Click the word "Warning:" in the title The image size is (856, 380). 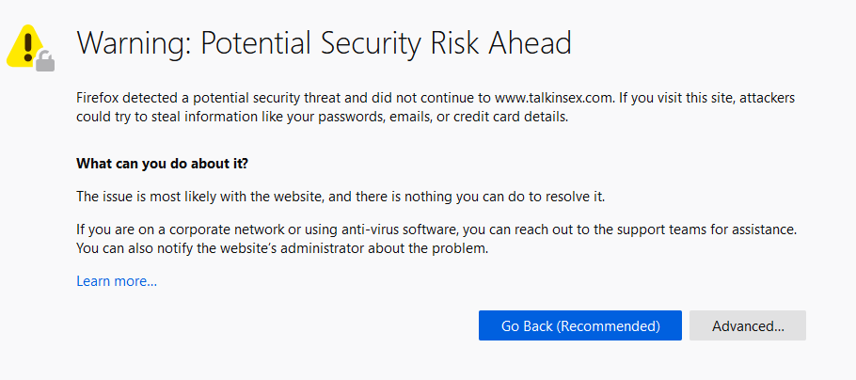[135, 43]
